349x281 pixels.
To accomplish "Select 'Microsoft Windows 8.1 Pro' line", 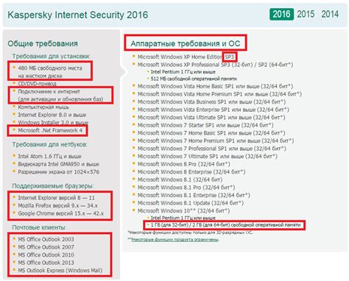I will tap(186, 188).
